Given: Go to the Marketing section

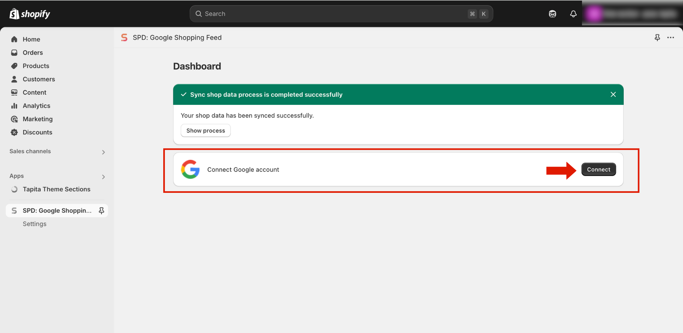Looking at the screenshot, I should pos(57,119).
